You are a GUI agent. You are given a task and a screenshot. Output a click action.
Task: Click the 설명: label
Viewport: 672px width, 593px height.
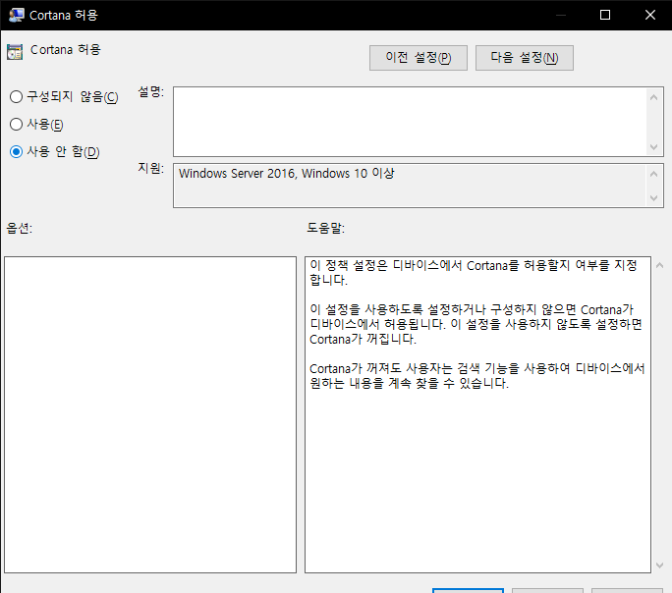coord(151,91)
